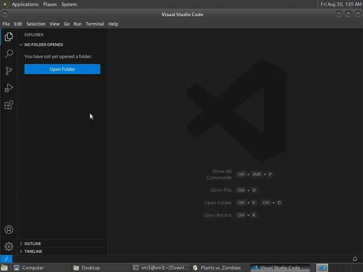Open the Source Control view icon
This screenshot has height=272, width=363.
(9, 71)
